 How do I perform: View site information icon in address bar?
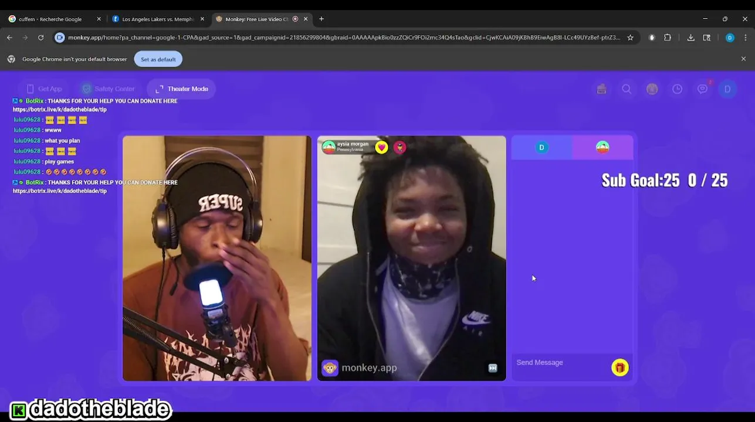click(59, 38)
